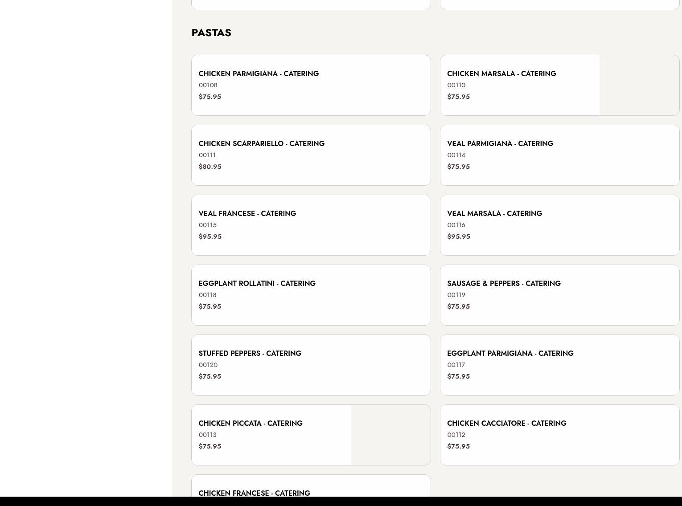
Task: Click item code 00108
Action: pos(208,85)
